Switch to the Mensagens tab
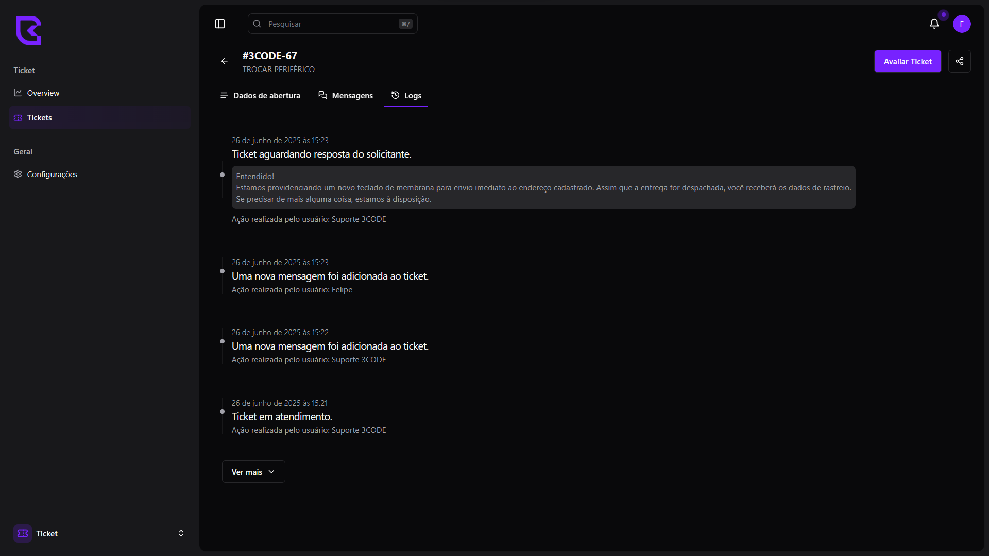 click(346, 96)
